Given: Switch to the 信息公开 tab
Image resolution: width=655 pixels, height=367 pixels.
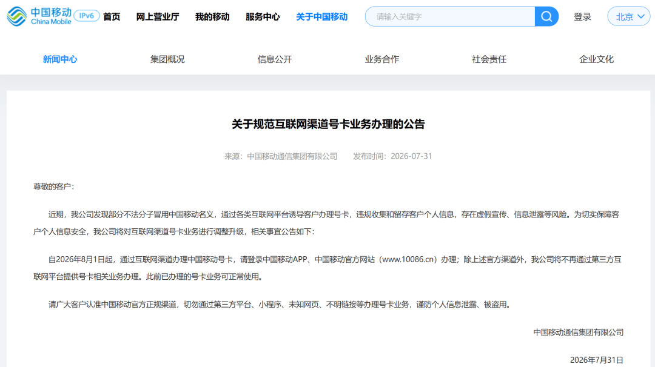Looking at the screenshot, I should click(x=275, y=59).
